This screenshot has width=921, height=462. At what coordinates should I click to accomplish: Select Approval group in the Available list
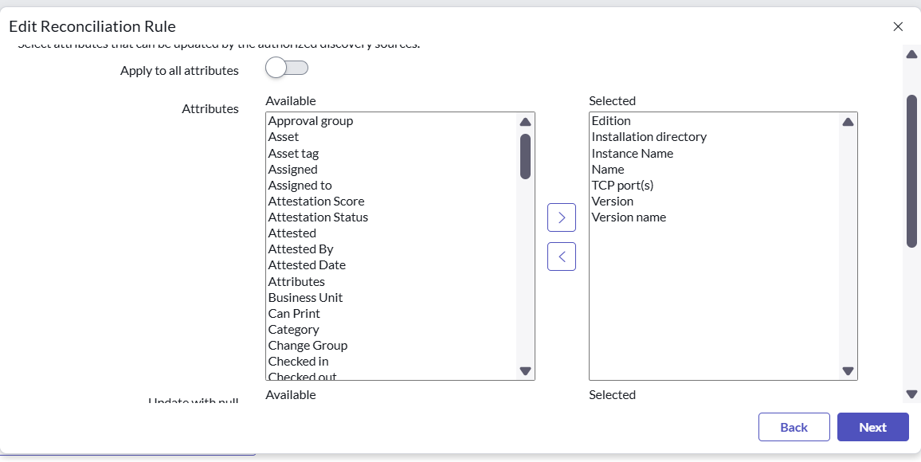[x=311, y=120]
